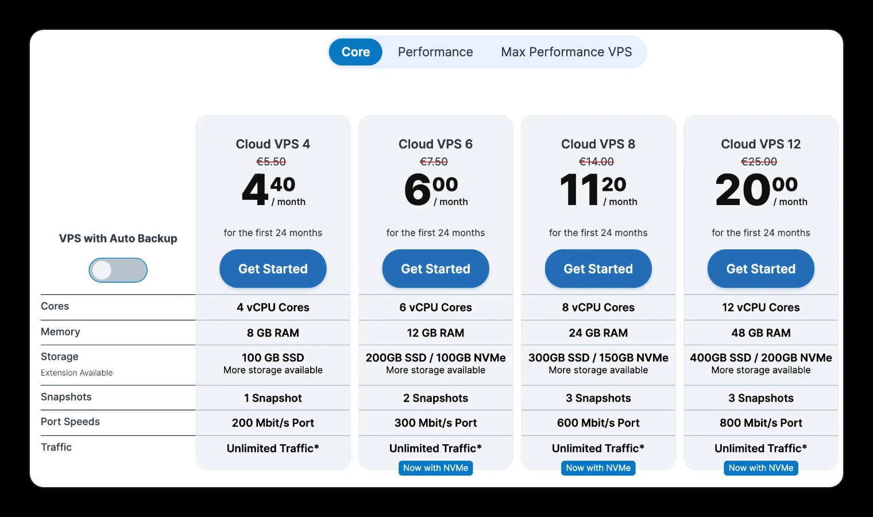Click the Snapshots row label

pos(66,397)
